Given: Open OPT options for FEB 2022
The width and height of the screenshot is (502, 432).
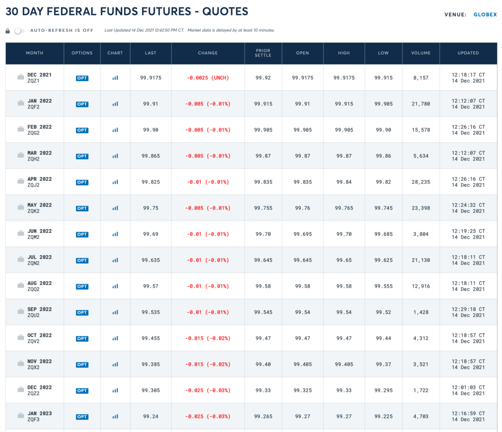Looking at the screenshot, I should click(82, 130).
